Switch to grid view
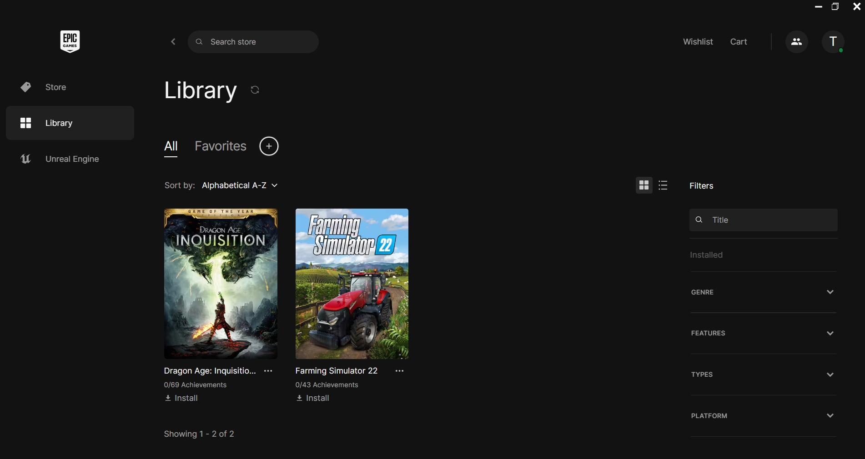The width and height of the screenshot is (865, 459). point(644,185)
